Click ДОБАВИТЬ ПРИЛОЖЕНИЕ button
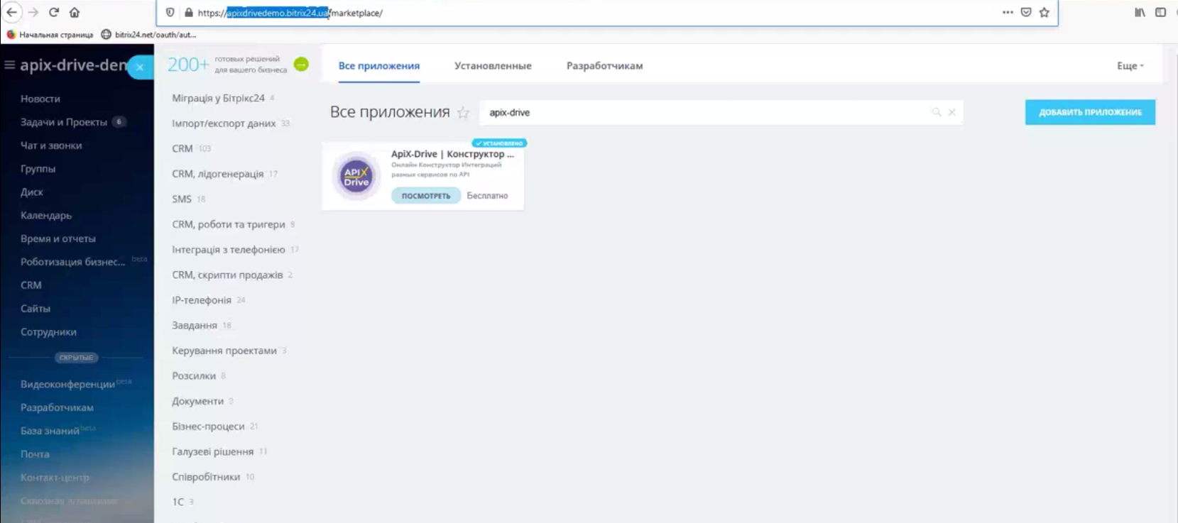 pyautogui.click(x=1090, y=112)
